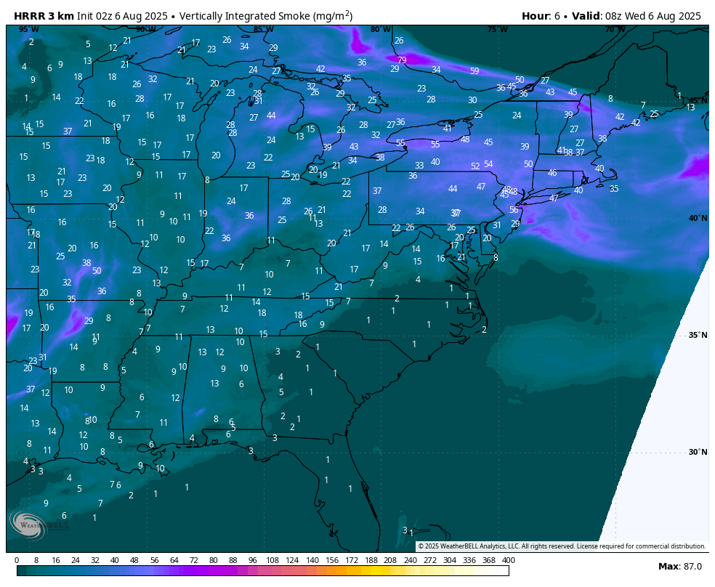Image resolution: width=715 pixels, height=587 pixels.
Task: Click the 45°N latitude label
Action: [698, 101]
